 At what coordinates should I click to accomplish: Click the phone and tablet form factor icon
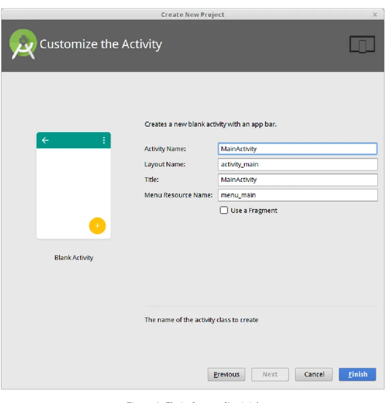[x=362, y=44]
